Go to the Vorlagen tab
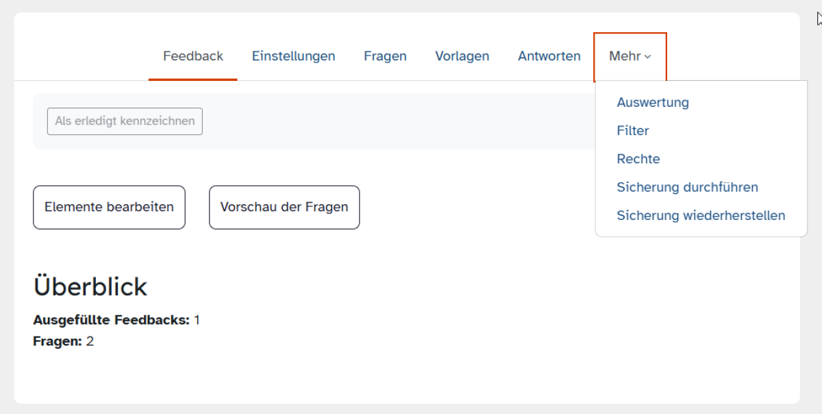Image resolution: width=822 pixels, height=414 pixels. pyautogui.click(x=462, y=56)
